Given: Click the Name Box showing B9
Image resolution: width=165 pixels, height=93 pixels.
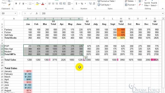Looking at the screenshot, I should (8, 13).
